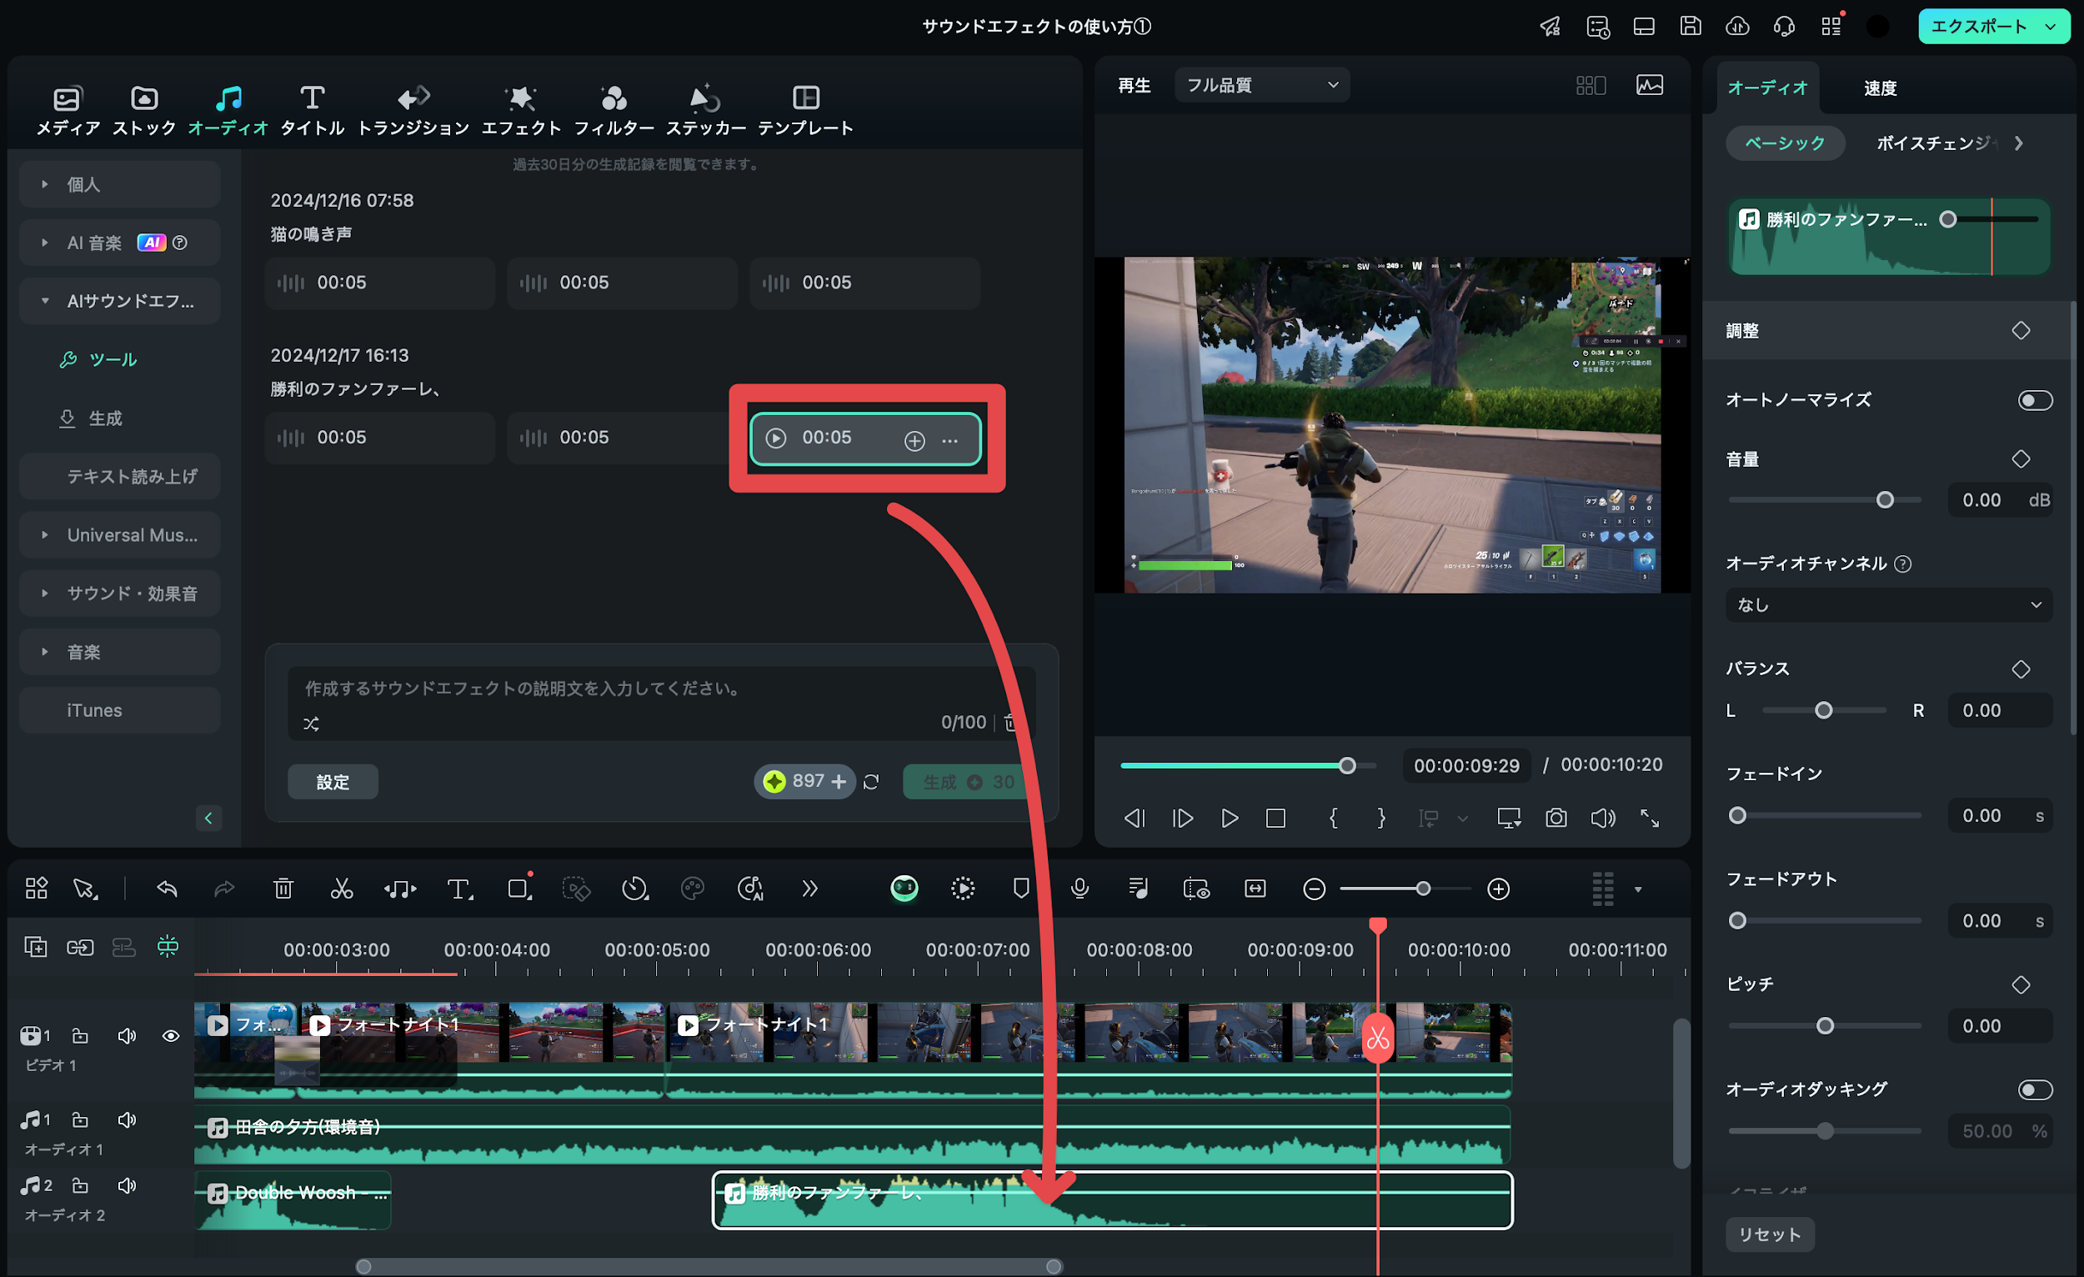This screenshot has width=2084, height=1277.
Task: Open the speed tool in timeline toolbar
Action: pos(634,889)
